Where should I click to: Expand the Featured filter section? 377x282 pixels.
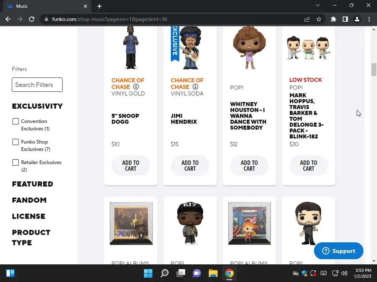pyautogui.click(x=32, y=184)
